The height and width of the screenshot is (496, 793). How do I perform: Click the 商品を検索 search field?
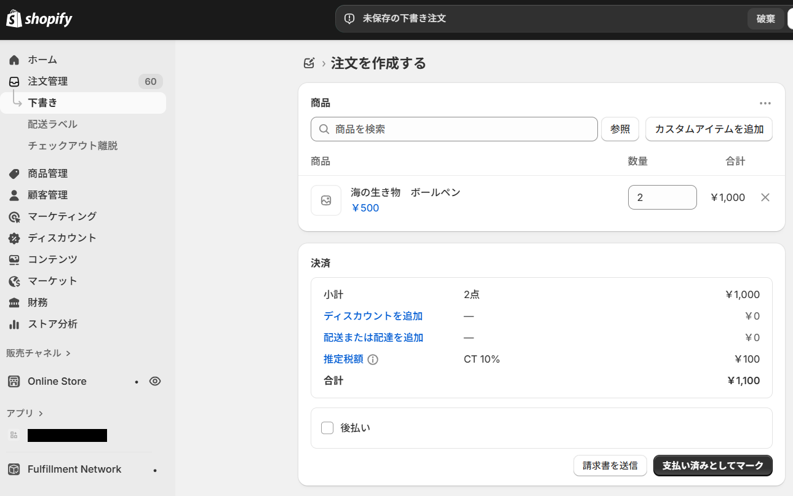454,129
